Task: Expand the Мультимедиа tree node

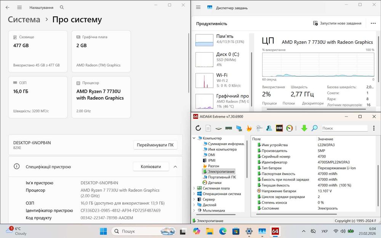Action: point(194,210)
